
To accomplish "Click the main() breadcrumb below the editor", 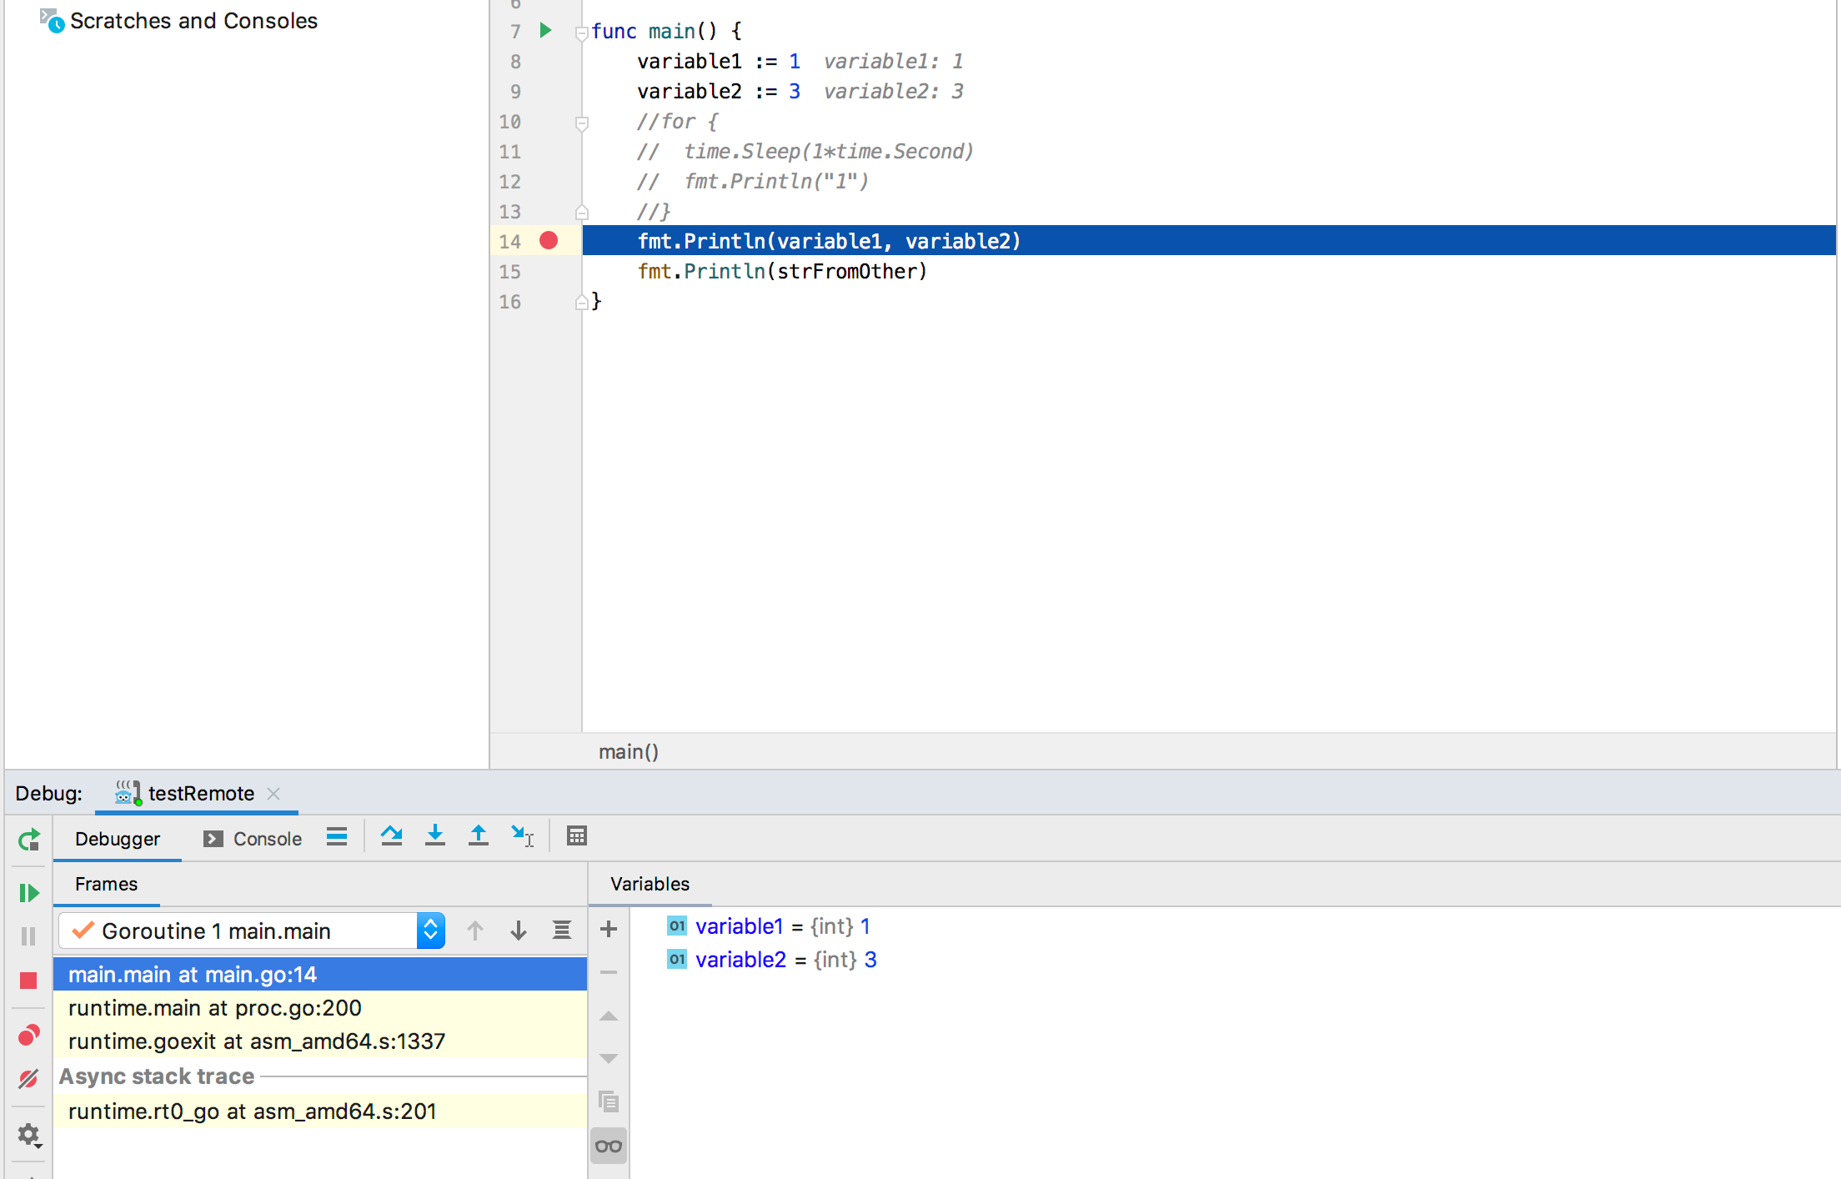I will coord(628,751).
